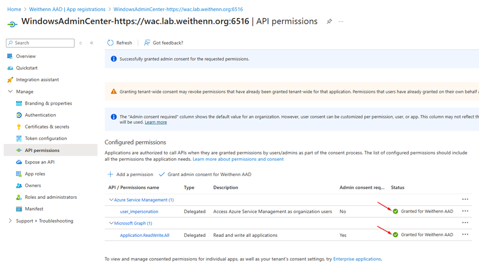Open Overview in the sidebar
479x266 pixels.
coord(25,57)
